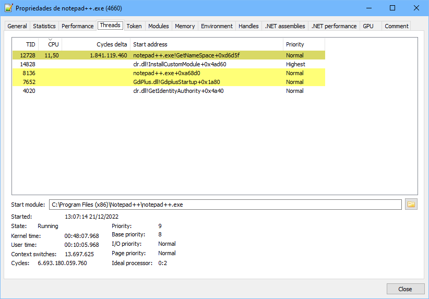Viewport: 429px width, 299px height.
Task: Sort by Cycles delta column header
Action: (x=96, y=44)
